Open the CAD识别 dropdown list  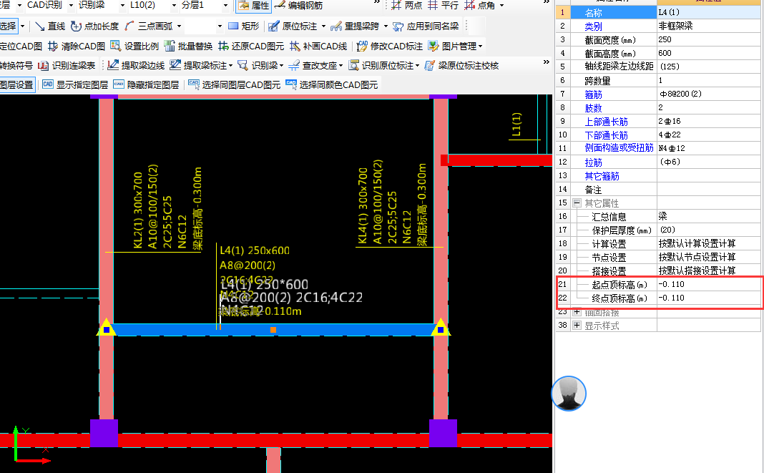point(71,5)
